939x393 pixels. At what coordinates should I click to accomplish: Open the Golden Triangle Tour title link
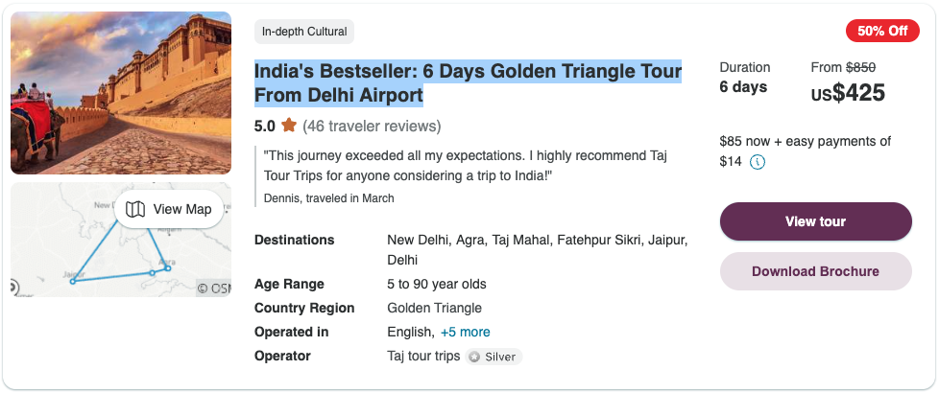click(x=468, y=83)
